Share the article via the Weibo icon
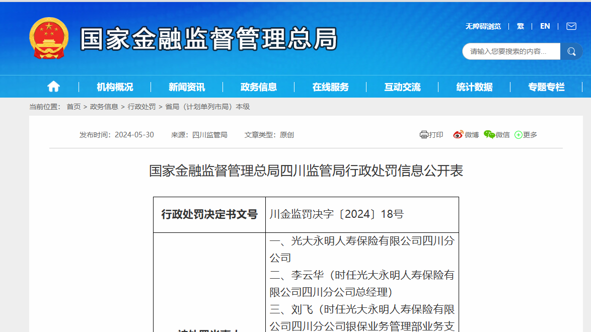This screenshot has width=591, height=332. [458, 135]
